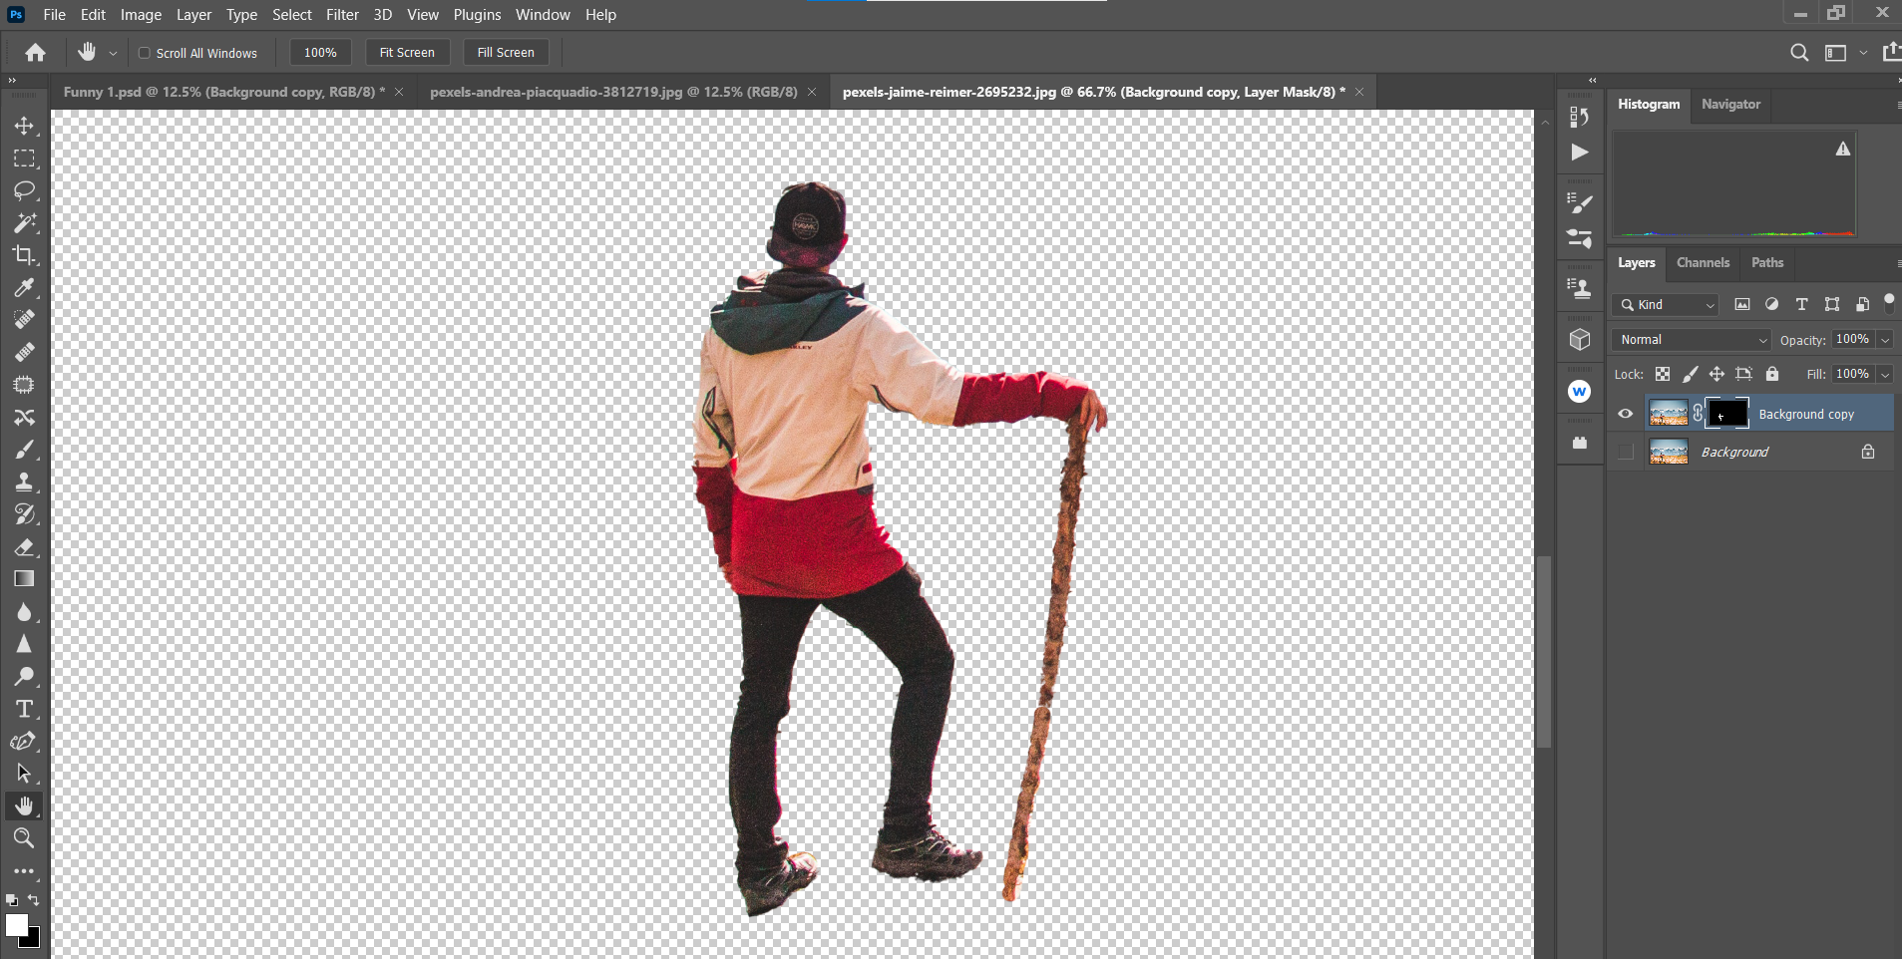Image resolution: width=1902 pixels, height=959 pixels.
Task: Open the Actions panel icon
Action: pyautogui.click(x=1579, y=152)
